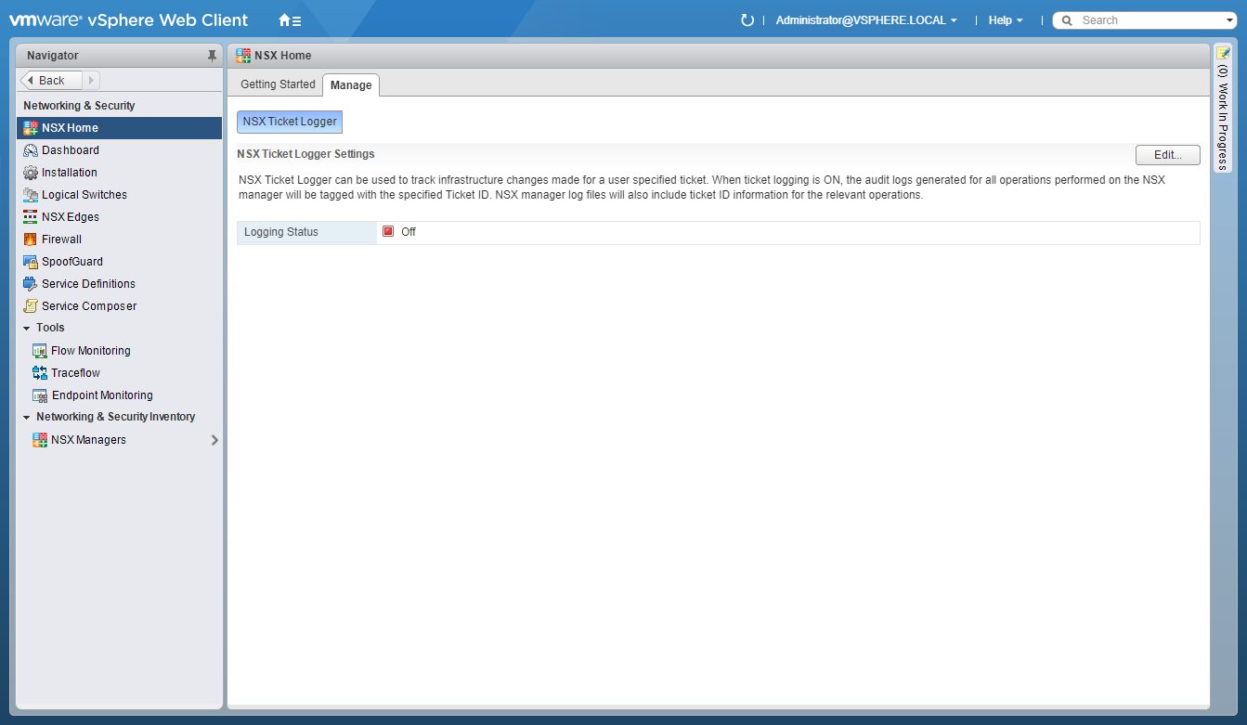Open the home menu icon
Viewport: 1247px width, 725px height.
[290, 20]
